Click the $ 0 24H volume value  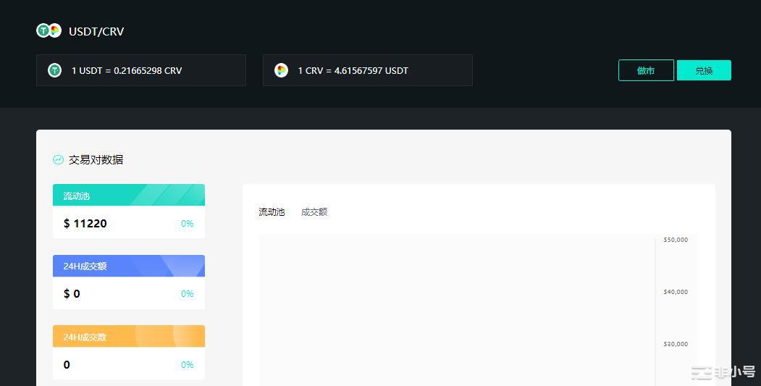pyautogui.click(x=72, y=294)
